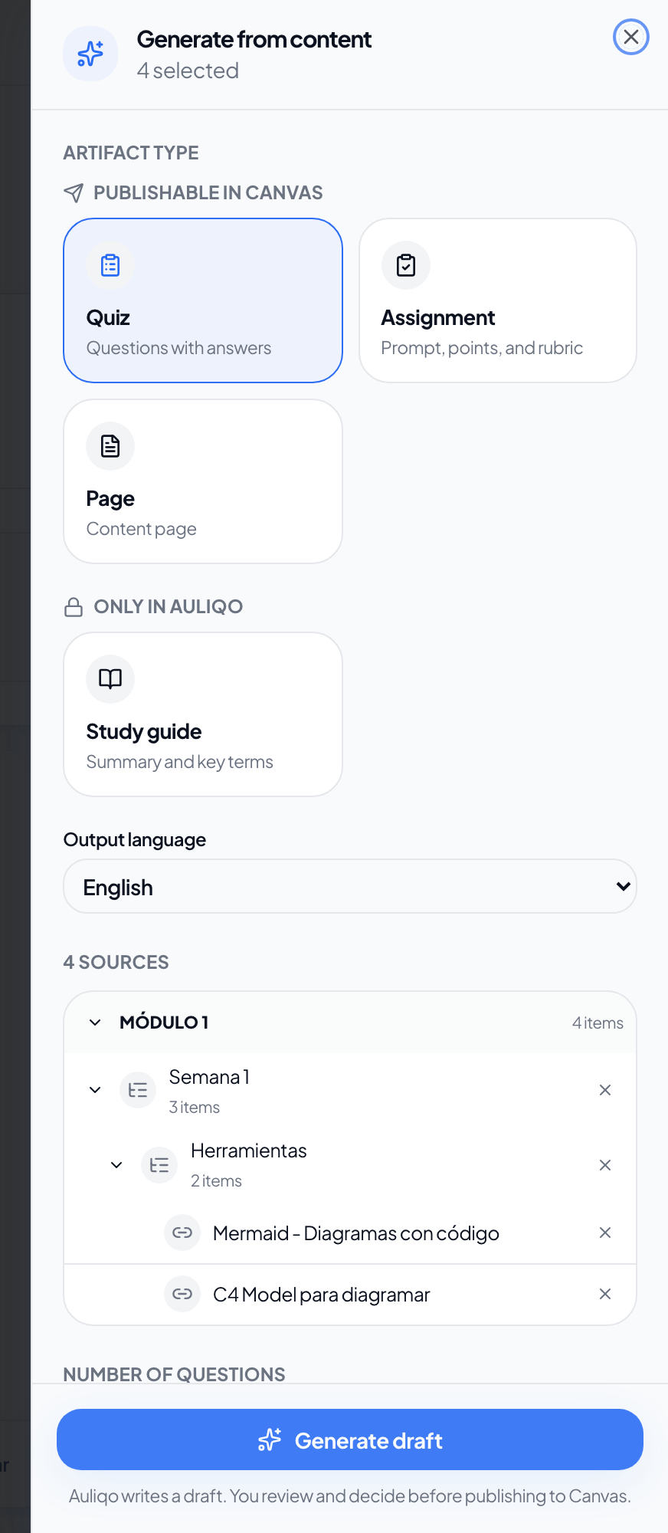Click the link icon beside Mermaid source
668x1533 pixels.
coord(182,1233)
